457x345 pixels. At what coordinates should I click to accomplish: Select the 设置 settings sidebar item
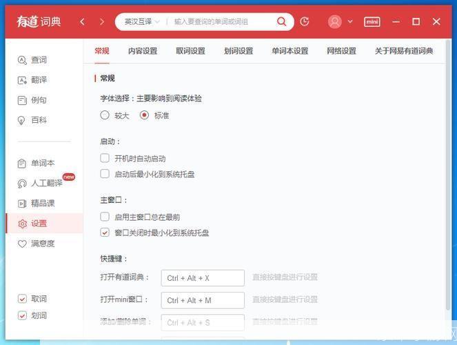(44, 224)
